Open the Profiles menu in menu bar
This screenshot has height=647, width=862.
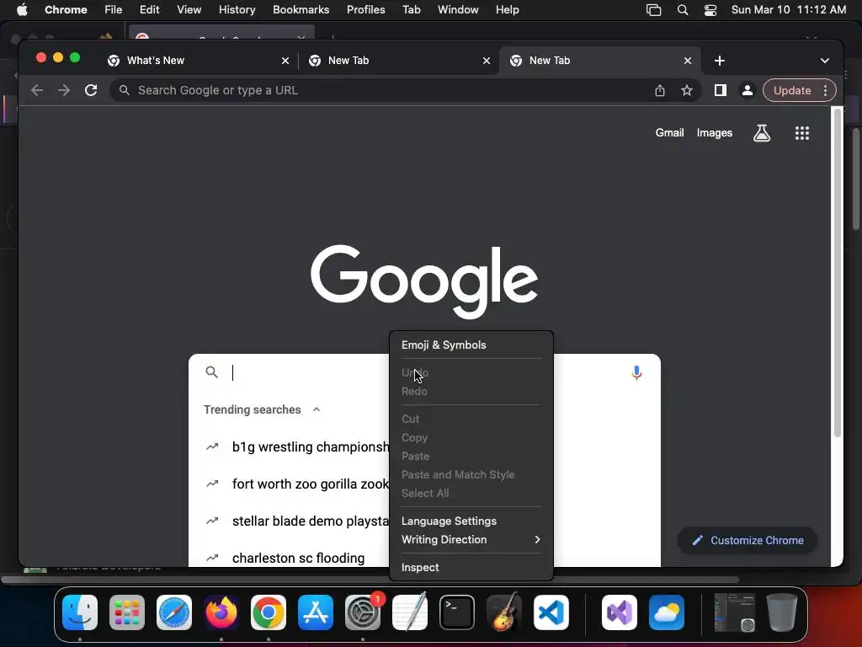pos(365,10)
